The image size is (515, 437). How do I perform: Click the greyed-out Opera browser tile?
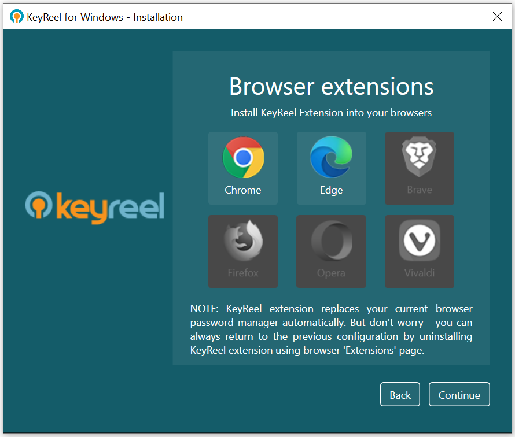(x=331, y=251)
